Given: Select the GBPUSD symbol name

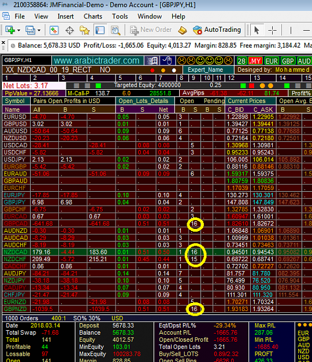Looking at the screenshot, I should coord(15,124).
